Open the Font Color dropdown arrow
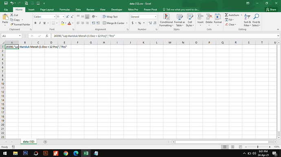281x157 pixels. click(72, 23)
